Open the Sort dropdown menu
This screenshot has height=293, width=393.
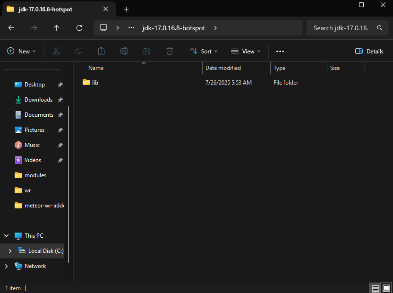204,51
